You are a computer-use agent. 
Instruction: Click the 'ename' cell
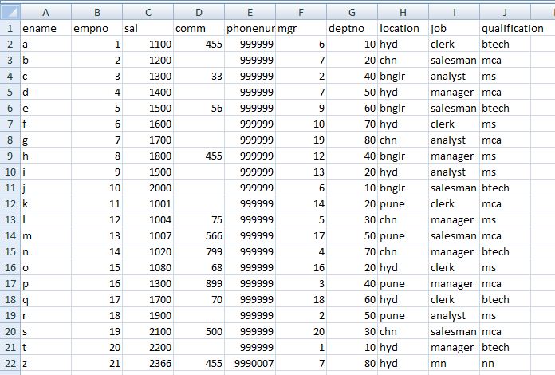45,29
